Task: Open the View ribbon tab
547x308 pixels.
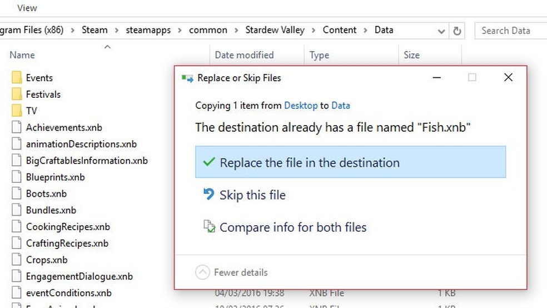Action: [x=27, y=8]
